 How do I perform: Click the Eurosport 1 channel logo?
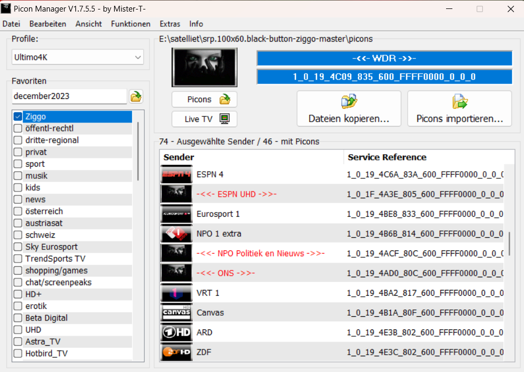[176, 214]
